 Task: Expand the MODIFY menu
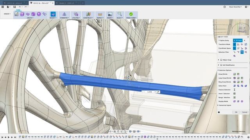[x=53, y=18]
